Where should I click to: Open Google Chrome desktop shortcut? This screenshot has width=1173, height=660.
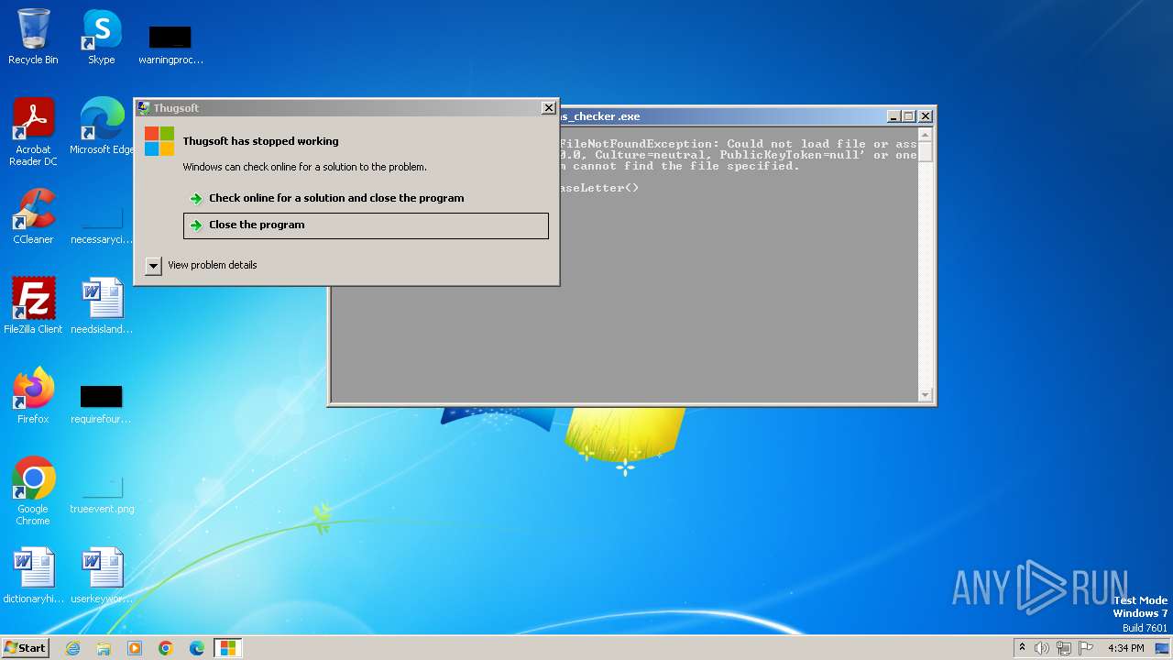point(33,491)
